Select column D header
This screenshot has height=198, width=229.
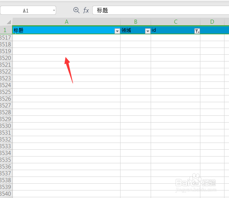(212, 22)
